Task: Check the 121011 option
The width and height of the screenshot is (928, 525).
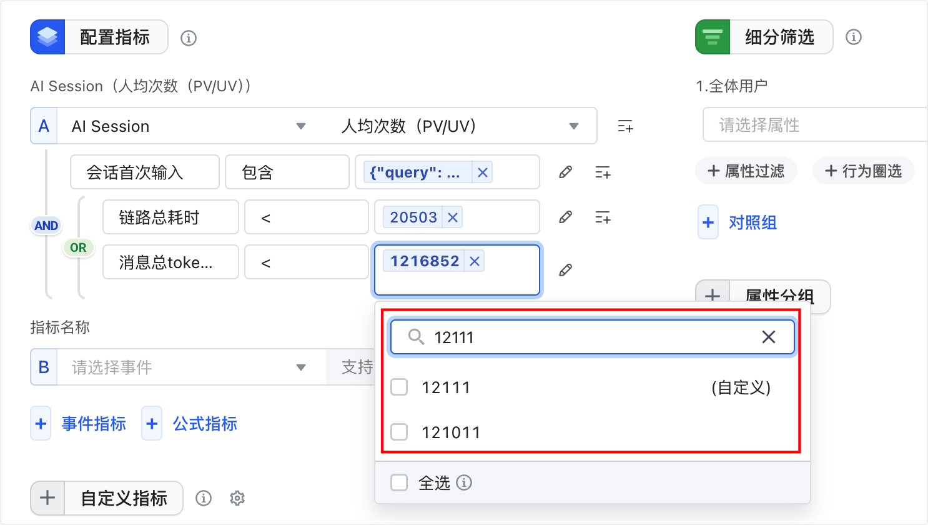Action: [399, 432]
